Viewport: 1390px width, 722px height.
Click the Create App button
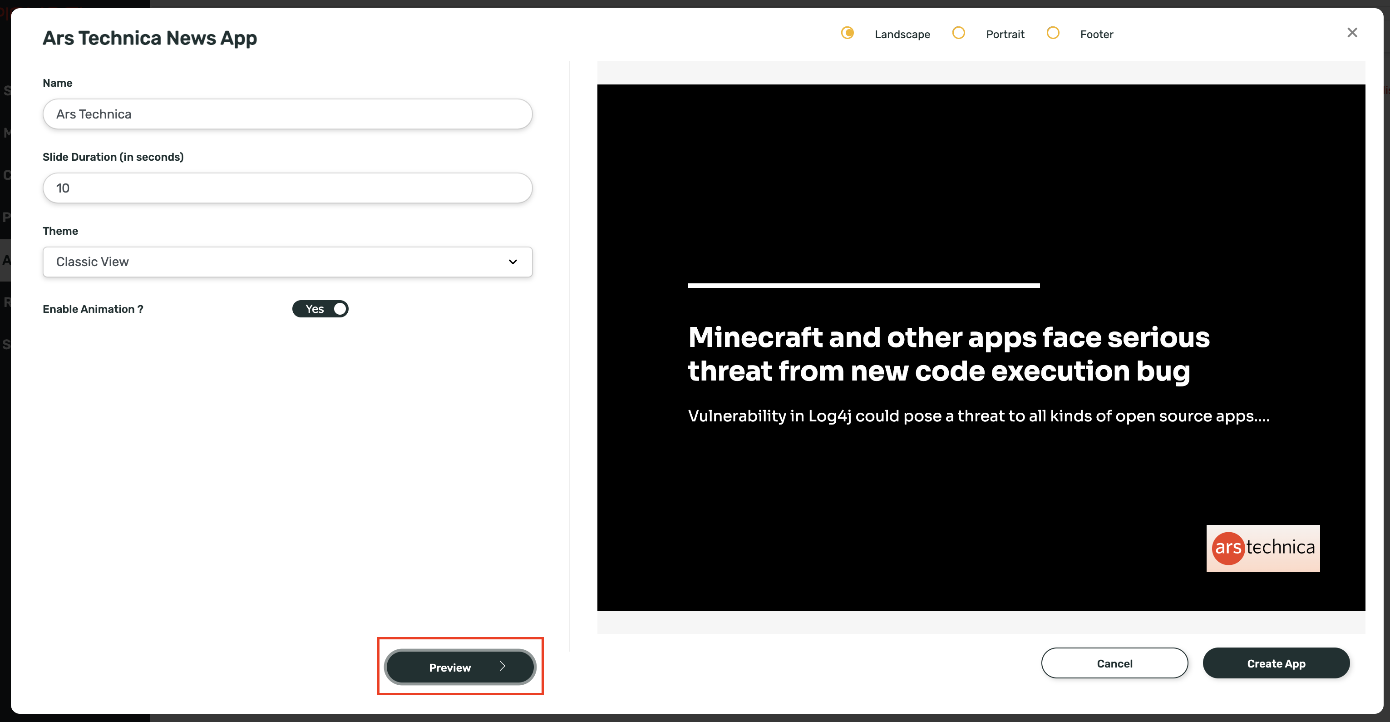[x=1276, y=663]
